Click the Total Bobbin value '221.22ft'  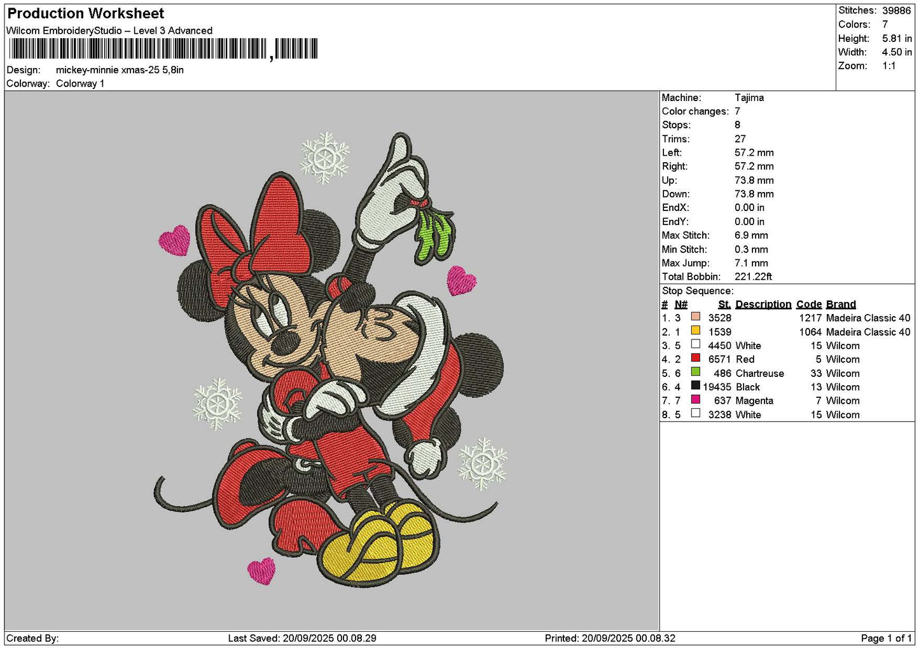(754, 277)
